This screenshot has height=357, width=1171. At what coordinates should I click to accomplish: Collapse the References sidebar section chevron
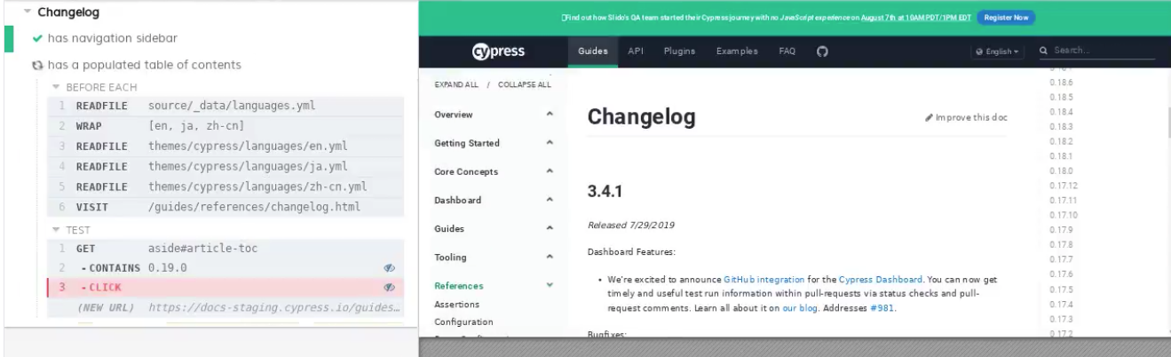pyautogui.click(x=550, y=286)
